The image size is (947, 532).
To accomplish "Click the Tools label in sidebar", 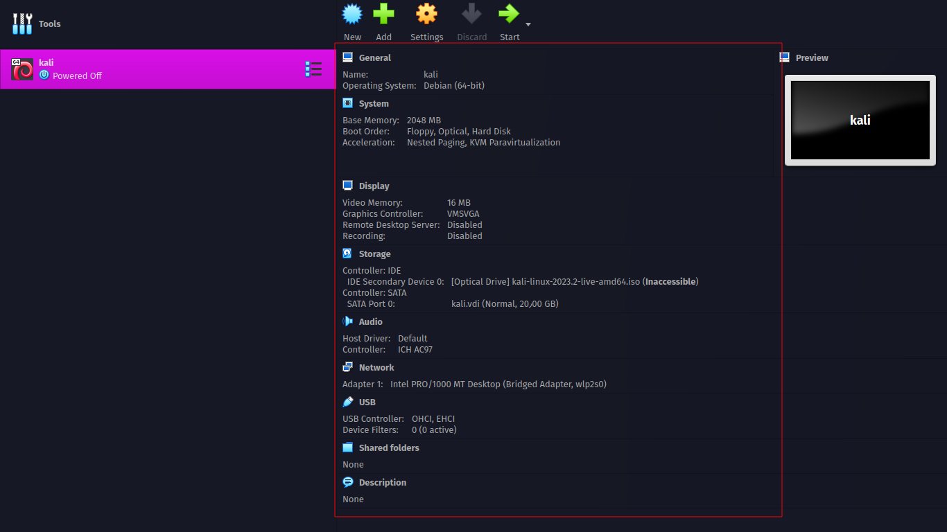I will pos(50,24).
